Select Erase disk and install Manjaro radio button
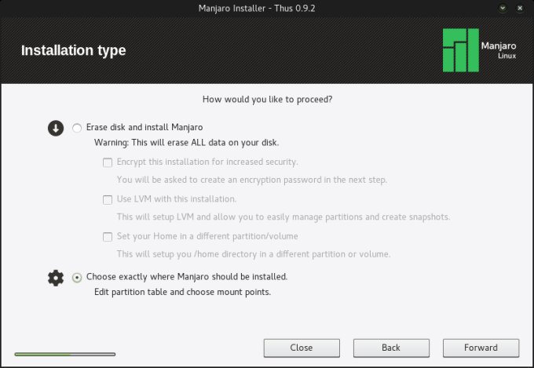The image size is (534, 368). pos(77,128)
